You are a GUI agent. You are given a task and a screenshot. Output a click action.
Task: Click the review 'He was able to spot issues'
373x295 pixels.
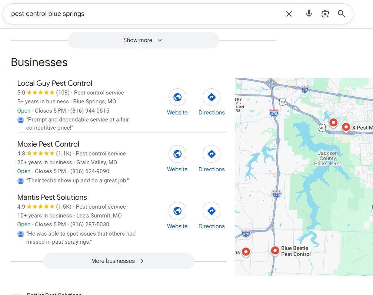(81, 238)
